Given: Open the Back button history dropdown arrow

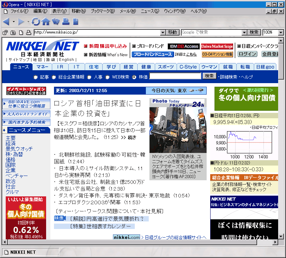Looking at the screenshot, I should pos(14,22).
